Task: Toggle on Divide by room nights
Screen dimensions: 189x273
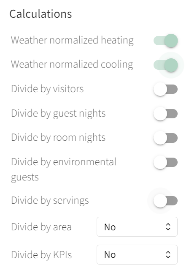Action: click(x=165, y=138)
